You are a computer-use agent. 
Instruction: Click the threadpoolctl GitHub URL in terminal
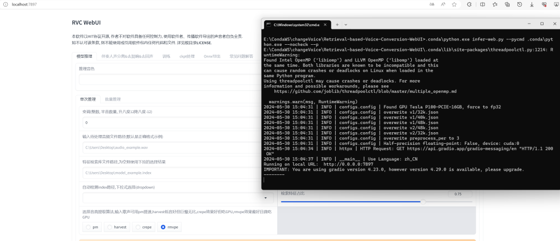(x=365, y=91)
